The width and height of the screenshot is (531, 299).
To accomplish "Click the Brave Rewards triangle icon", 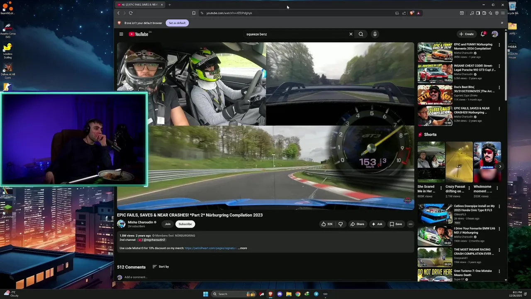I will (418, 13).
